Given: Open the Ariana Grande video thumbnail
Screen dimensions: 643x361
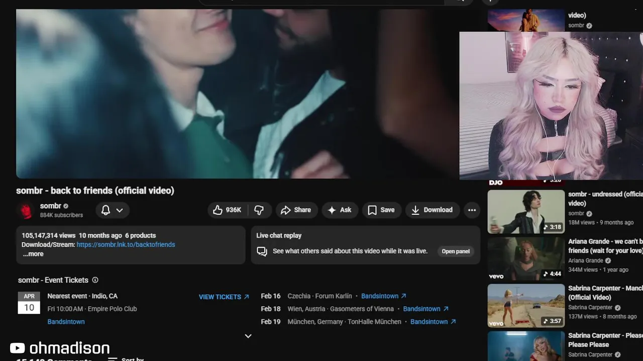Looking at the screenshot, I should (x=526, y=259).
